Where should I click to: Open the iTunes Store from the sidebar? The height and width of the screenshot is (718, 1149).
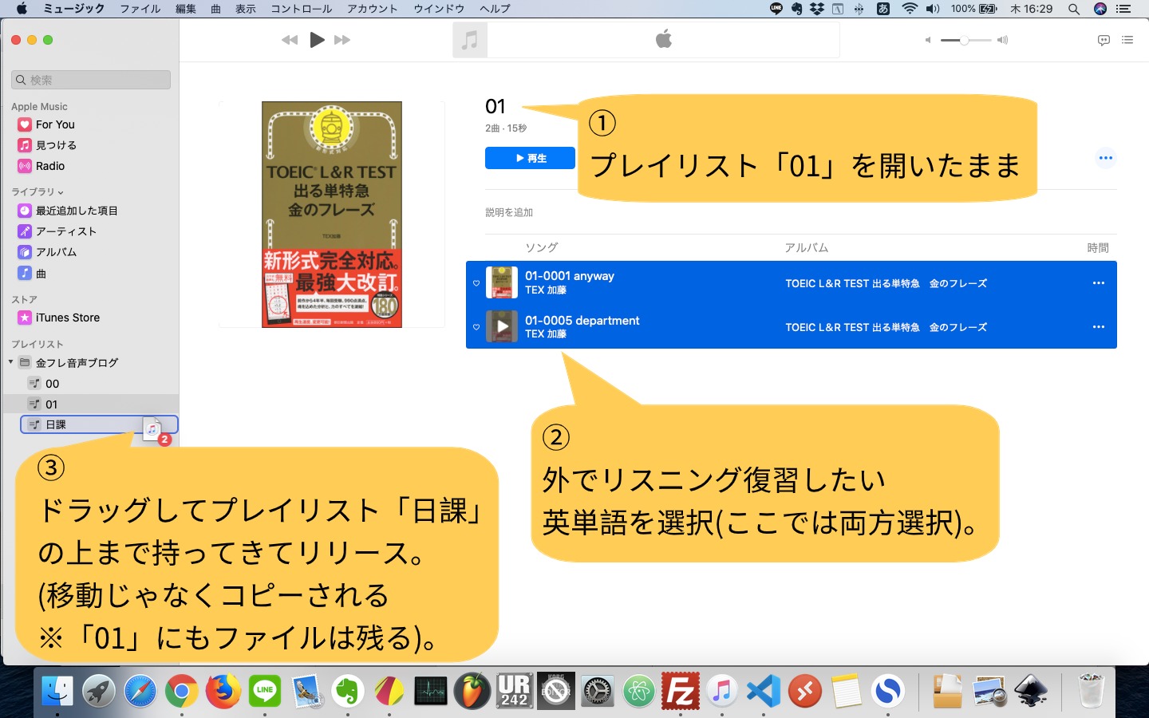(66, 318)
